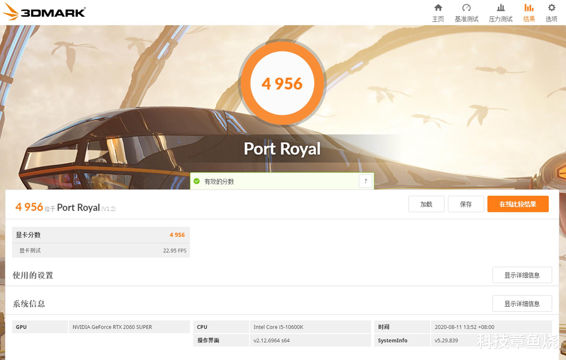Click the question mark help button

click(x=365, y=181)
